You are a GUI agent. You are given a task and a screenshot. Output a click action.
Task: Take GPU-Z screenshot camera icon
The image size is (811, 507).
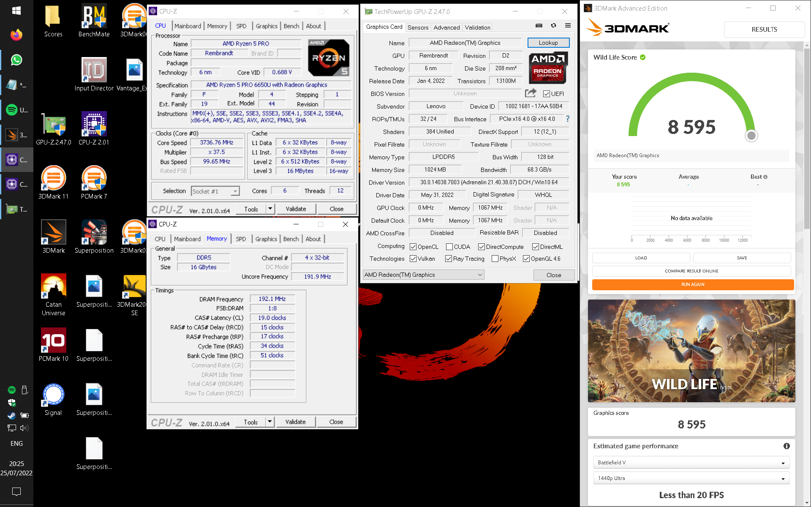[x=539, y=26]
